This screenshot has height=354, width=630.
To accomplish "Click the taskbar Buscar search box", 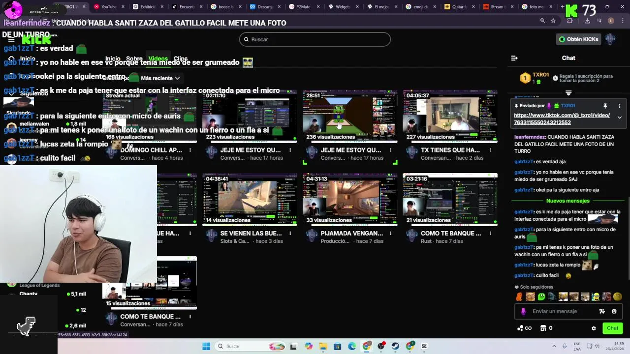I will (x=251, y=346).
